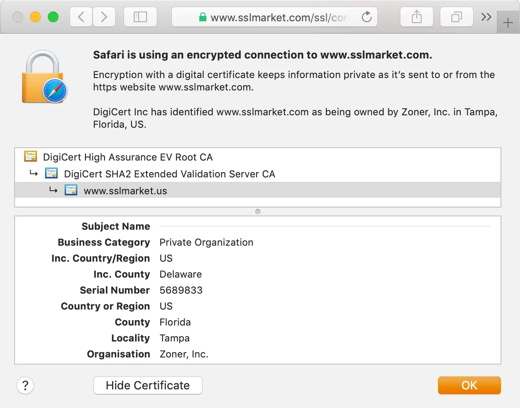Viewport: 520px width, 408px height.
Task: Go forward with the forward arrow
Action: (104, 17)
